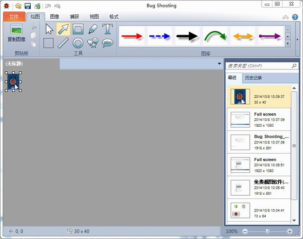Screen dimensions: 303x239
Task: Activate the large T text tool
Action: pyautogui.click(x=108, y=29)
